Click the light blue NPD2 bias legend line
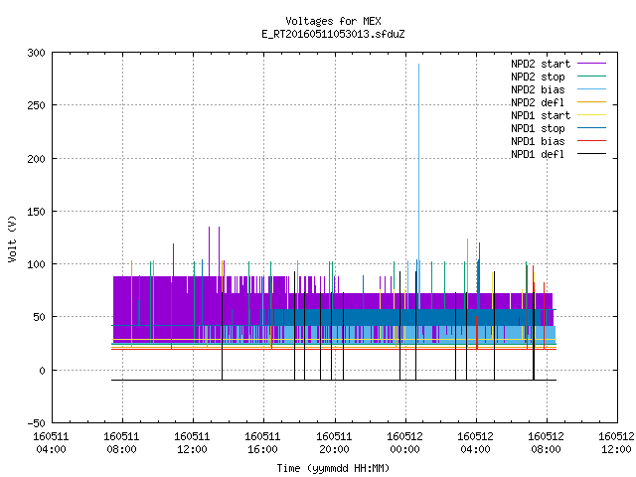 pos(592,88)
